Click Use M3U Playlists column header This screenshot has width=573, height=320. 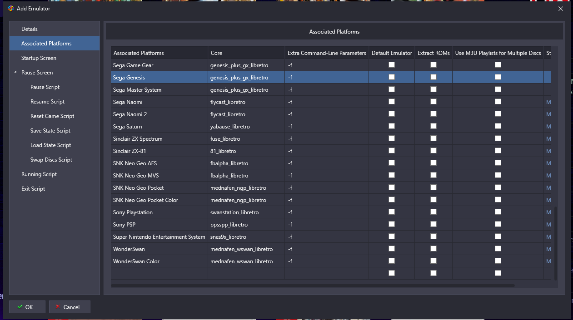pyautogui.click(x=498, y=53)
